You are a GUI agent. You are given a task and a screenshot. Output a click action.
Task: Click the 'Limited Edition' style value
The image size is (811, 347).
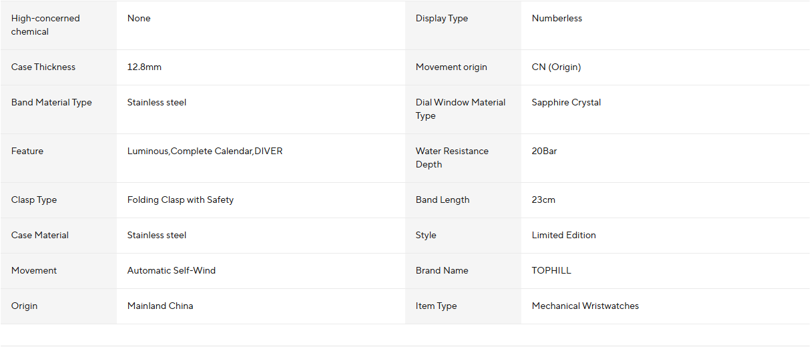[x=564, y=236]
